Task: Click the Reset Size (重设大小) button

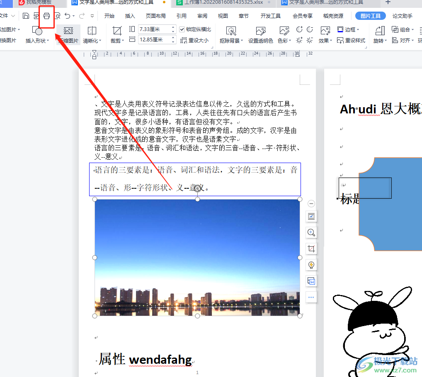Action: click(x=194, y=40)
